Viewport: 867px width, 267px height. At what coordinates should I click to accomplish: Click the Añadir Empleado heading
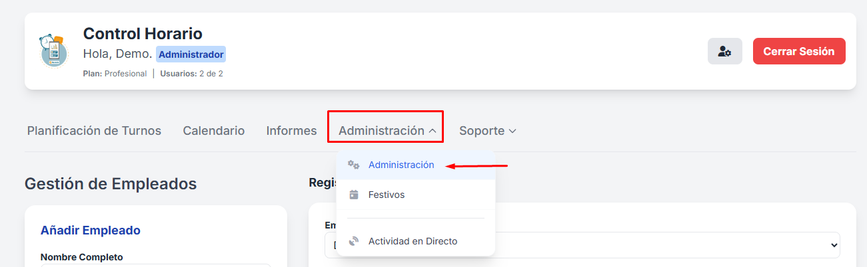91,230
